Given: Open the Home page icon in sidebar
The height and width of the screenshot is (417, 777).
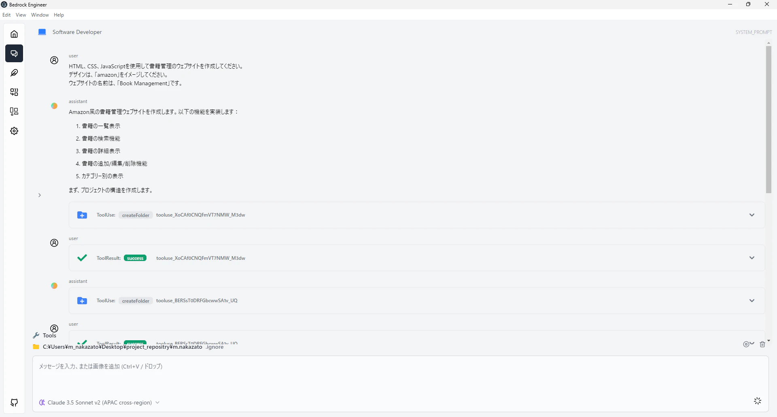Looking at the screenshot, I should 14,34.
